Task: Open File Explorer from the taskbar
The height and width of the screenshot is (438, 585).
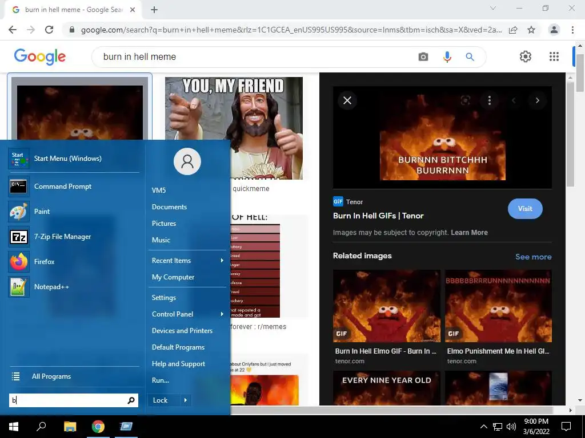Action: [70, 427]
